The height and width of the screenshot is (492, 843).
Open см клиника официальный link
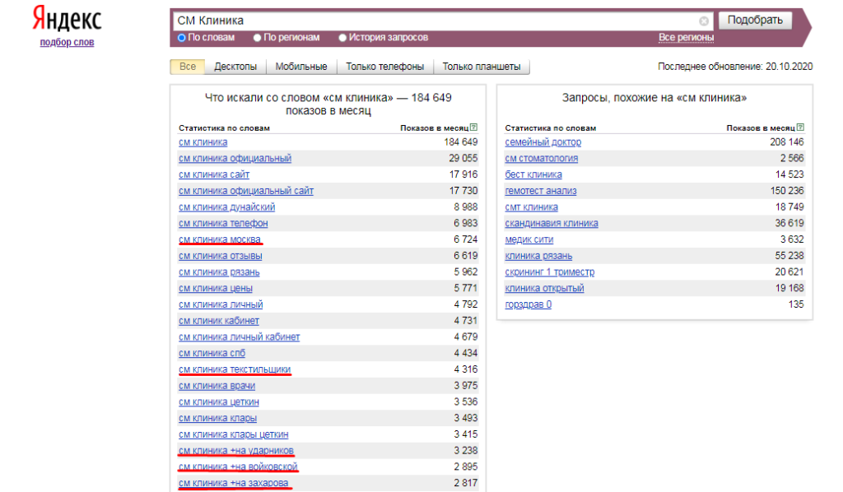point(235,159)
